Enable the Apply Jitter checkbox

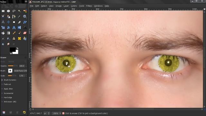2,89
